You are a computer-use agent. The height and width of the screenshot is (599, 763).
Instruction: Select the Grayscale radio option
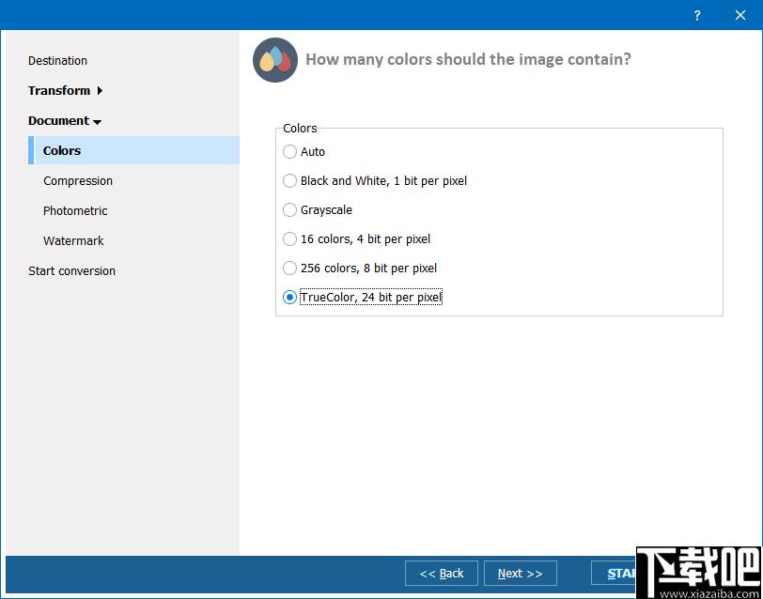click(x=289, y=210)
